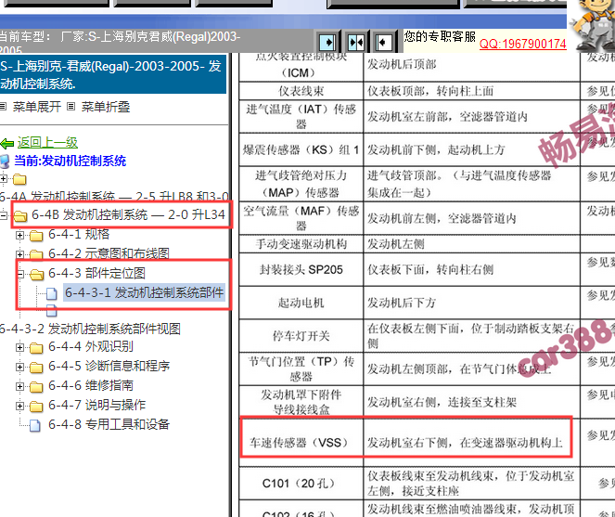The height and width of the screenshot is (517, 615).
Task: Collapse the 6-4B 发动机控制系统 node
Action: click(x=4, y=215)
